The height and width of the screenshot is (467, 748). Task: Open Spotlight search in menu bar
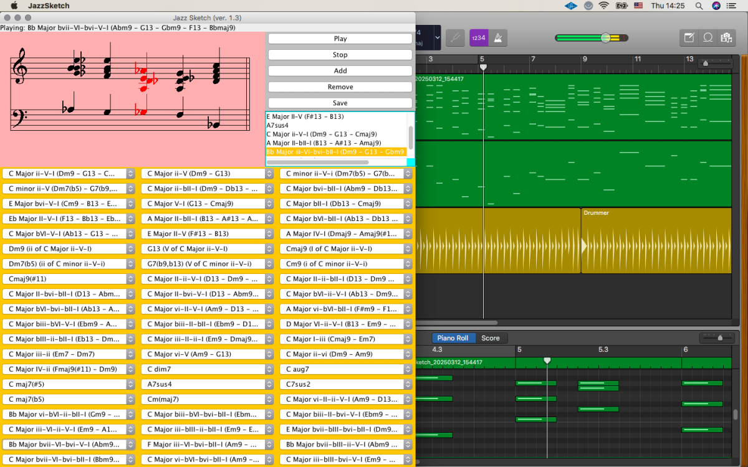pos(699,6)
